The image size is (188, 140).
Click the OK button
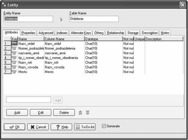coord(14,127)
